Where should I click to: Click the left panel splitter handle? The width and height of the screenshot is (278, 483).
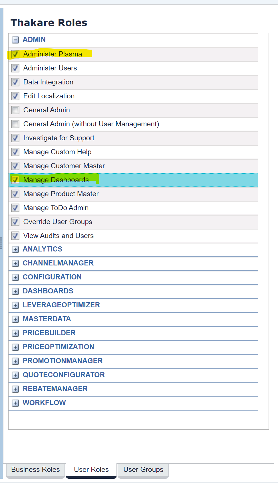[x=1, y=243]
